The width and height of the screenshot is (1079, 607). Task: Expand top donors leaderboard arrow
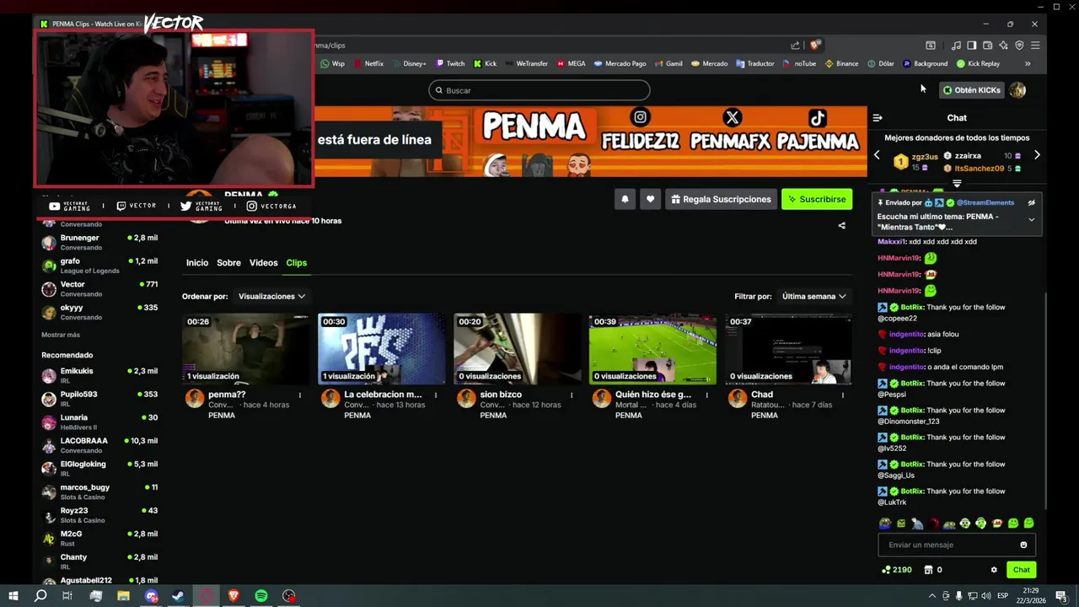coord(957,183)
